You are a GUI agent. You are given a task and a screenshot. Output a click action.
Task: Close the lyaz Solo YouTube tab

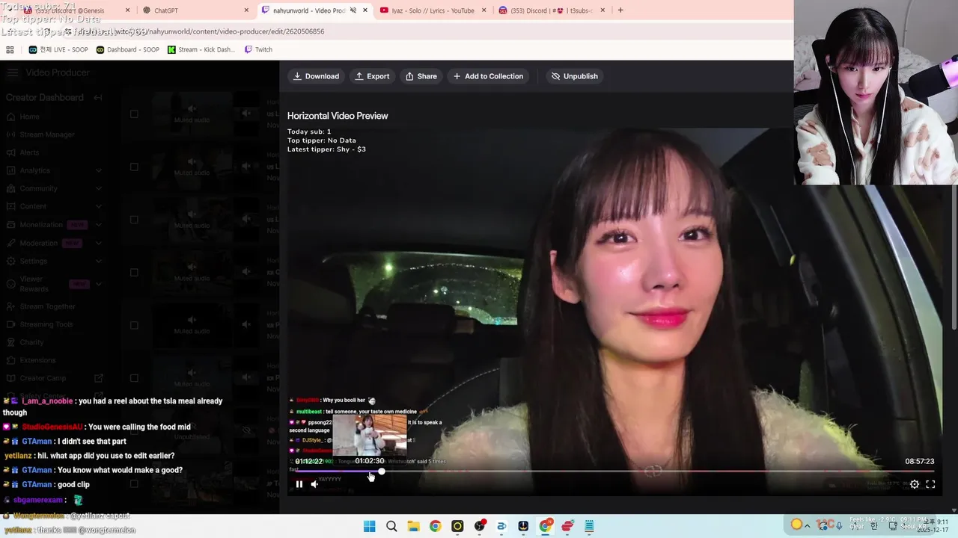[483, 10]
